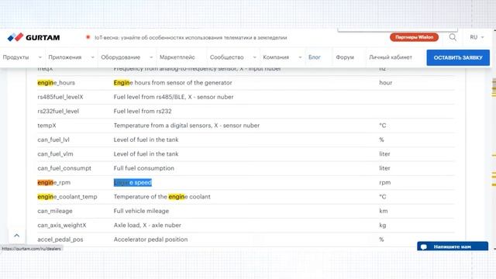The height and width of the screenshot is (279, 496).
Task: Open the Компания menu item
Action: click(276, 57)
